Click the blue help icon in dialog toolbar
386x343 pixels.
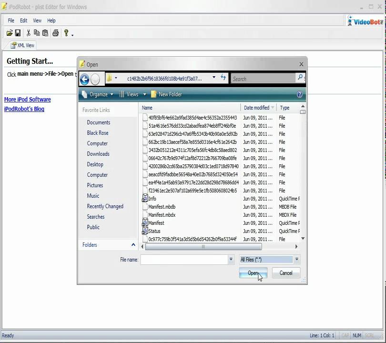point(299,94)
